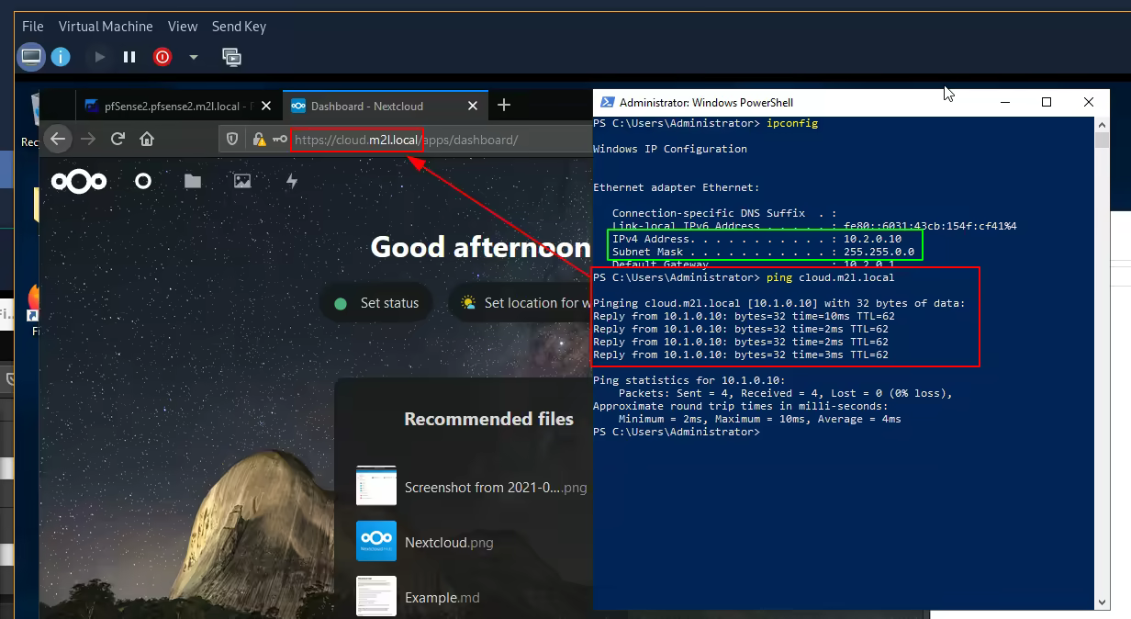Click the saved login key icon
Screen dimensions: 1131x619
[x=280, y=140]
